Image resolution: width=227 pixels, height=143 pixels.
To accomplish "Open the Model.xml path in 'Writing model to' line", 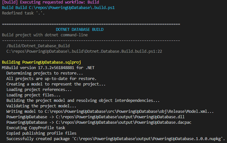I will (x=129, y=112).
